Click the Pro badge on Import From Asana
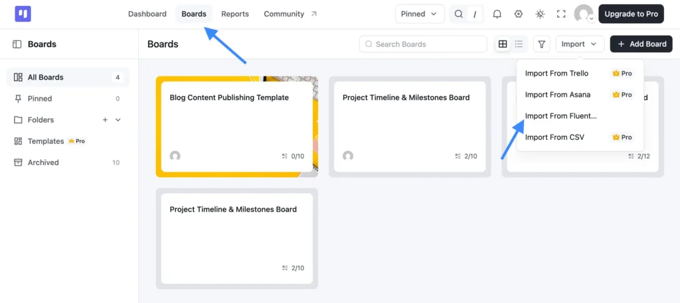 pyautogui.click(x=622, y=95)
